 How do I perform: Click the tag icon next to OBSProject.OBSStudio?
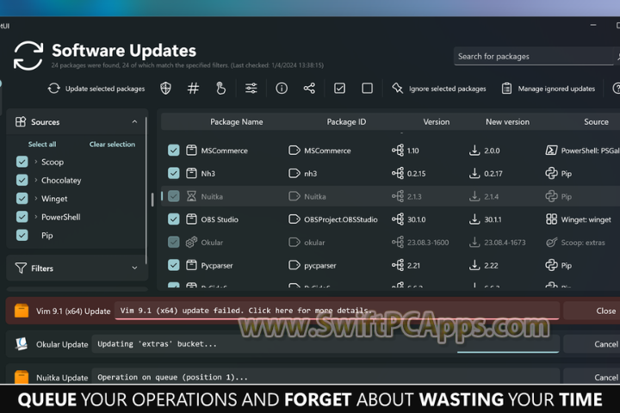pyautogui.click(x=294, y=219)
